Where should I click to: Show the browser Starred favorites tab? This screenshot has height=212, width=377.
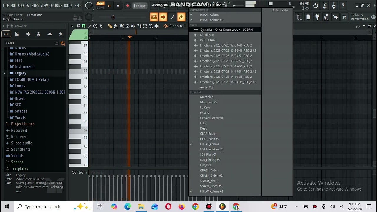pyautogui.click(x=61, y=34)
